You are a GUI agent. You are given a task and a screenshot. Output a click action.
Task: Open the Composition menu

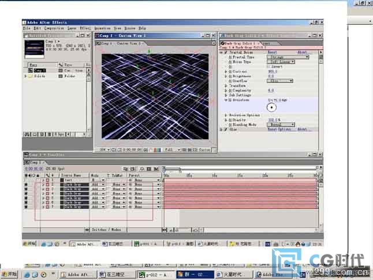click(x=54, y=28)
